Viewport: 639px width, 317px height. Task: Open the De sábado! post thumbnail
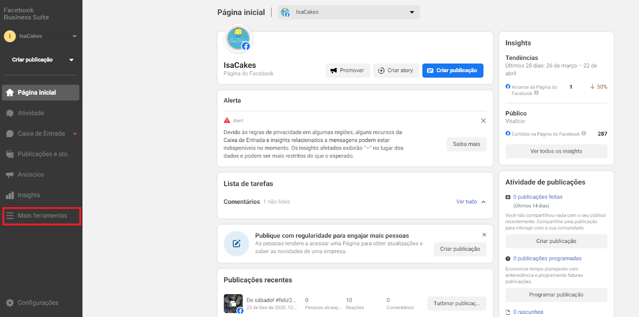(x=233, y=304)
